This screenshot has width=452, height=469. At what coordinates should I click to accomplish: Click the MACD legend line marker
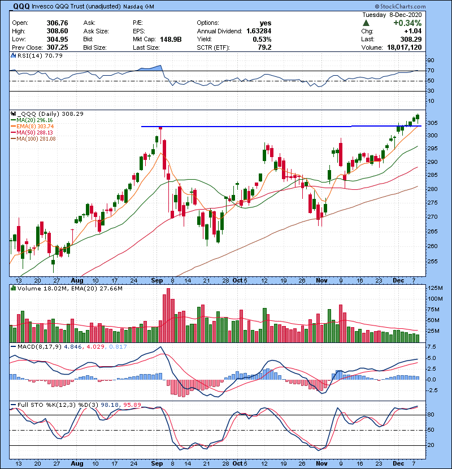[x=13, y=347]
